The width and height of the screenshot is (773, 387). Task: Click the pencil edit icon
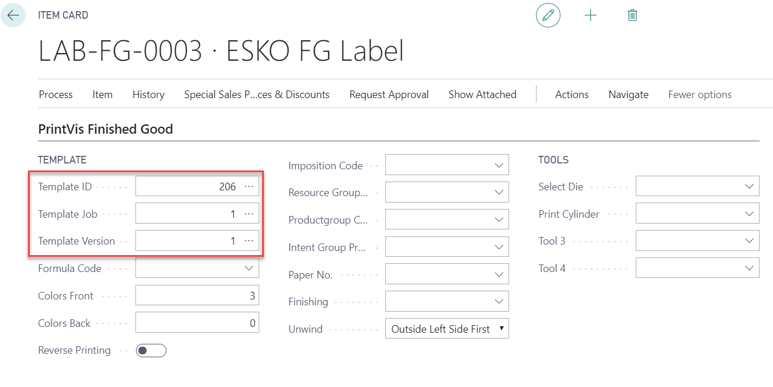click(548, 15)
